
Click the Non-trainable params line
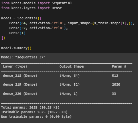pyautogui.click(x=36, y=117)
